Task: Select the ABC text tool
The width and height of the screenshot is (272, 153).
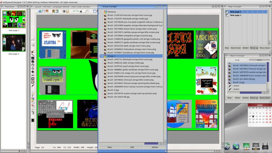Action: pyautogui.click(x=33, y=75)
